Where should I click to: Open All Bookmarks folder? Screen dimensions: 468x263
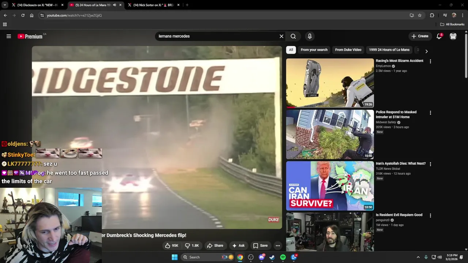(x=452, y=24)
